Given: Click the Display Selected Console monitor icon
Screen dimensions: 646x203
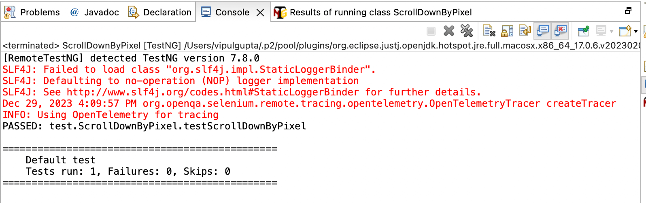Looking at the screenshot, I should pyautogui.click(x=601, y=31).
